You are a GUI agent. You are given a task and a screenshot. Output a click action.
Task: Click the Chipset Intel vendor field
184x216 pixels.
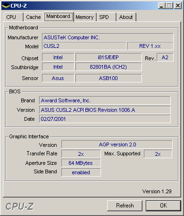pyautogui.click(x=58, y=57)
